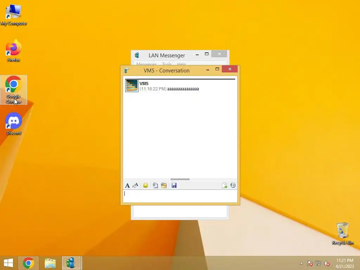Launch Chrome from the taskbar
Viewport: 360px width, 270px height.
pos(28,263)
